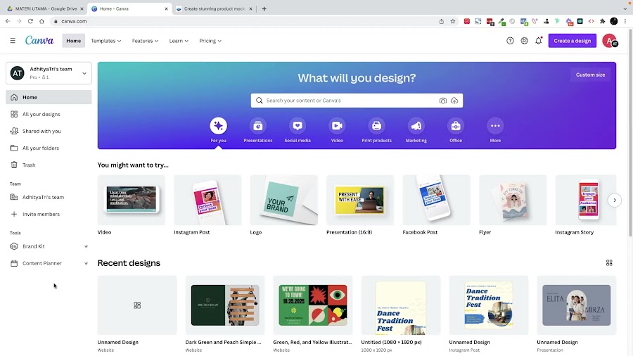The height and width of the screenshot is (356, 633).
Task: Open Shared with you in sidebar
Action: click(49, 131)
